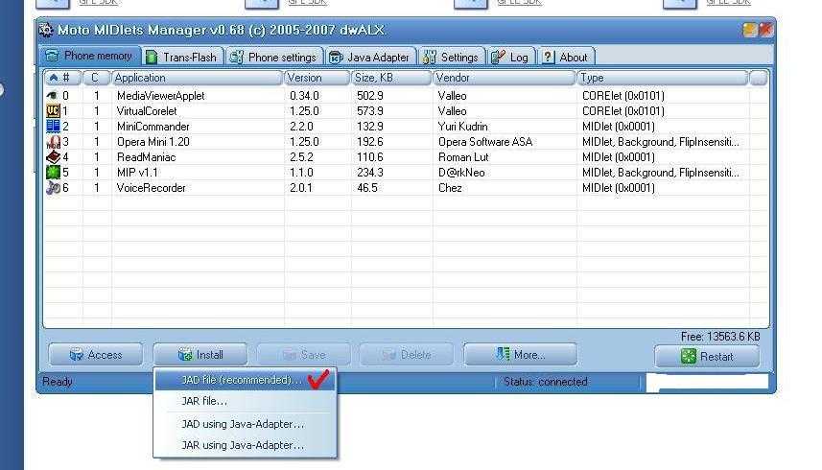822x470 pixels.
Task: Switch to the Java Adapter tab
Action: 370,57
